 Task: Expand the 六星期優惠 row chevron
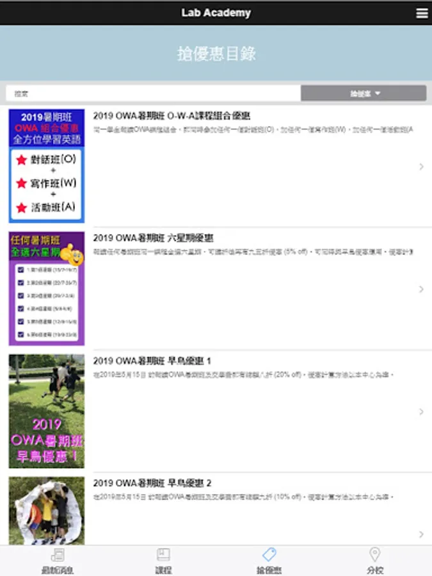pyautogui.click(x=421, y=289)
